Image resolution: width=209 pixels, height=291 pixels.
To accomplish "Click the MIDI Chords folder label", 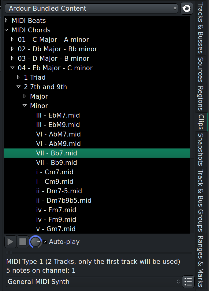I will 31,30.
